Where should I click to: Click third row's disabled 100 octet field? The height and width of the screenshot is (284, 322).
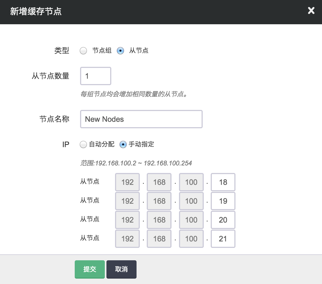191,220
